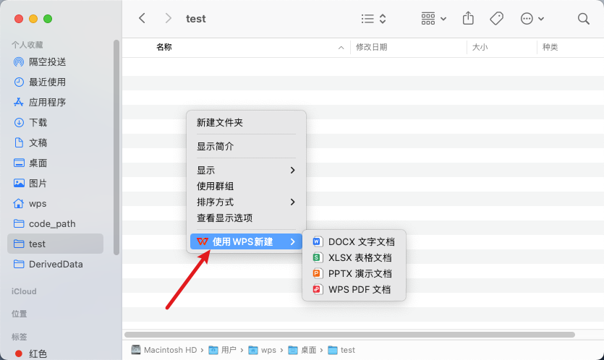The height and width of the screenshot is (360, 604).
Task: Open 文稿 in the sidebar
Action: [x=55, y=142]
